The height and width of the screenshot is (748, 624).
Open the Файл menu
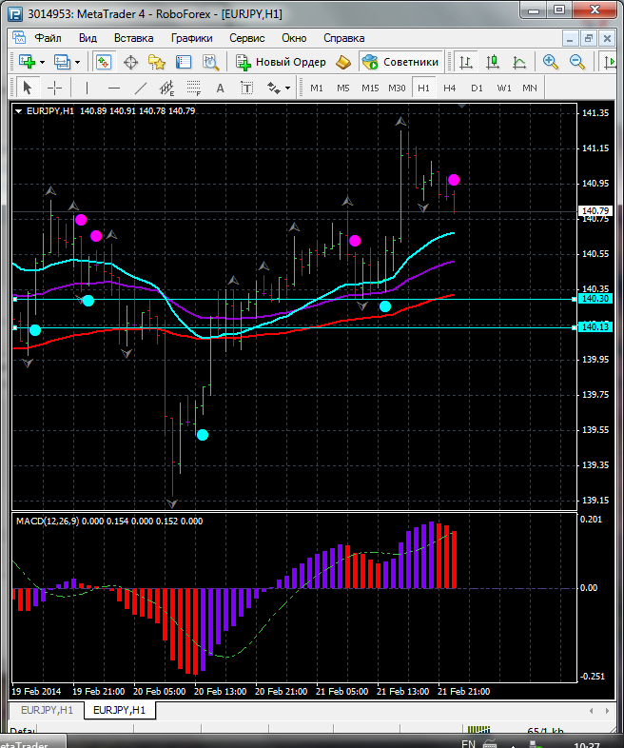[48, 38]
